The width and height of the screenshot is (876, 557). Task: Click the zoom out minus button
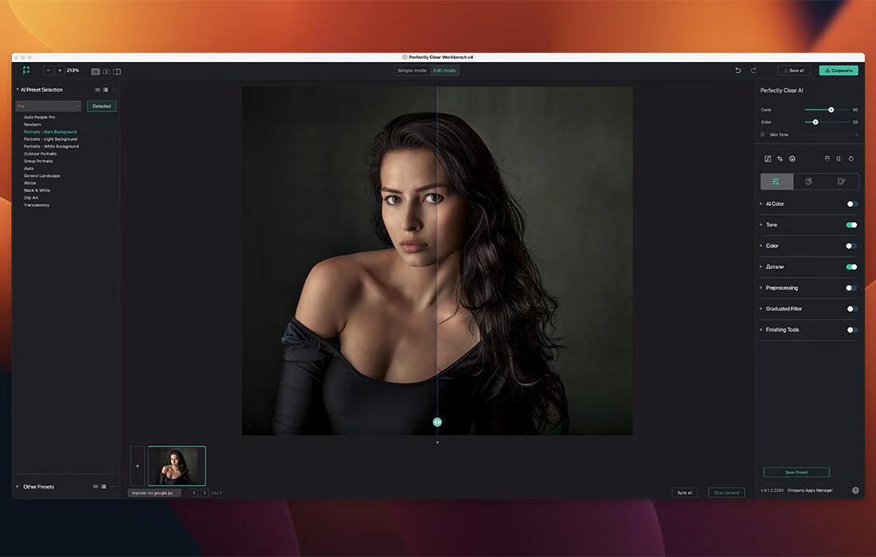click(49, 71)
